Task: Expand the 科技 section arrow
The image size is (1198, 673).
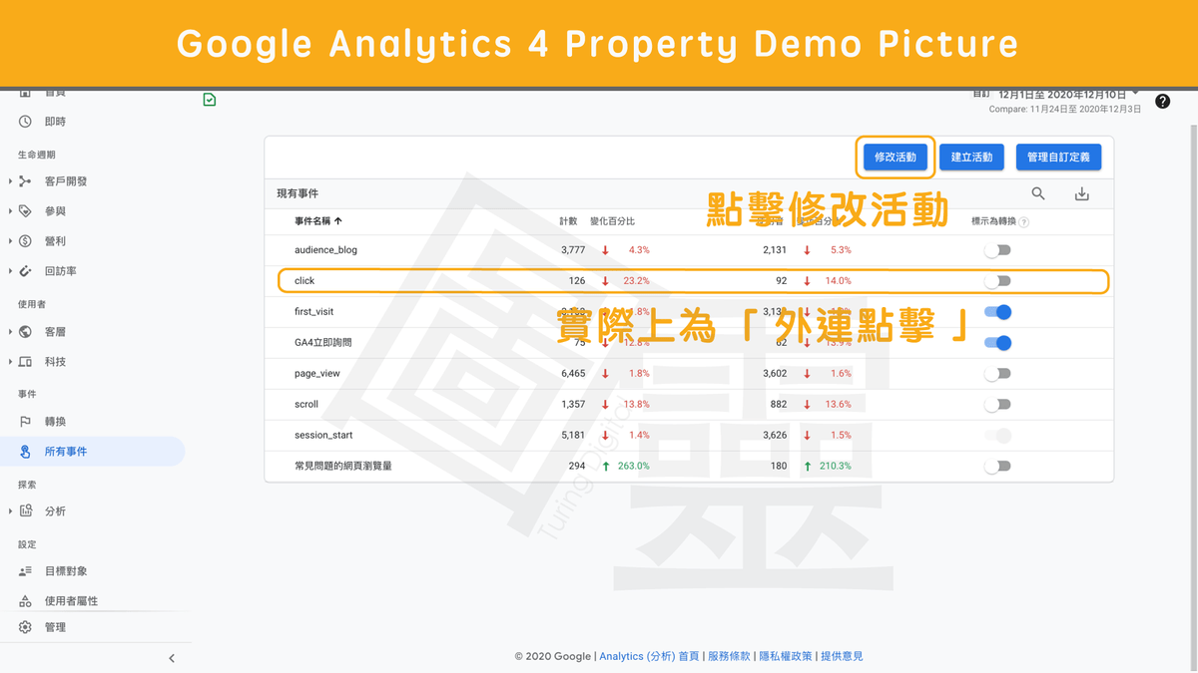Action: pos(10,362)
